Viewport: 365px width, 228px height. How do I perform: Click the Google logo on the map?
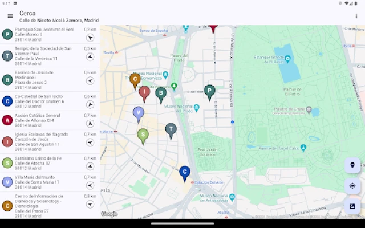109,214
